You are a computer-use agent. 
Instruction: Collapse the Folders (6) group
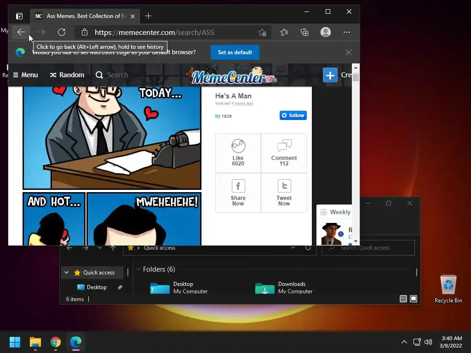tap(138, 269)
